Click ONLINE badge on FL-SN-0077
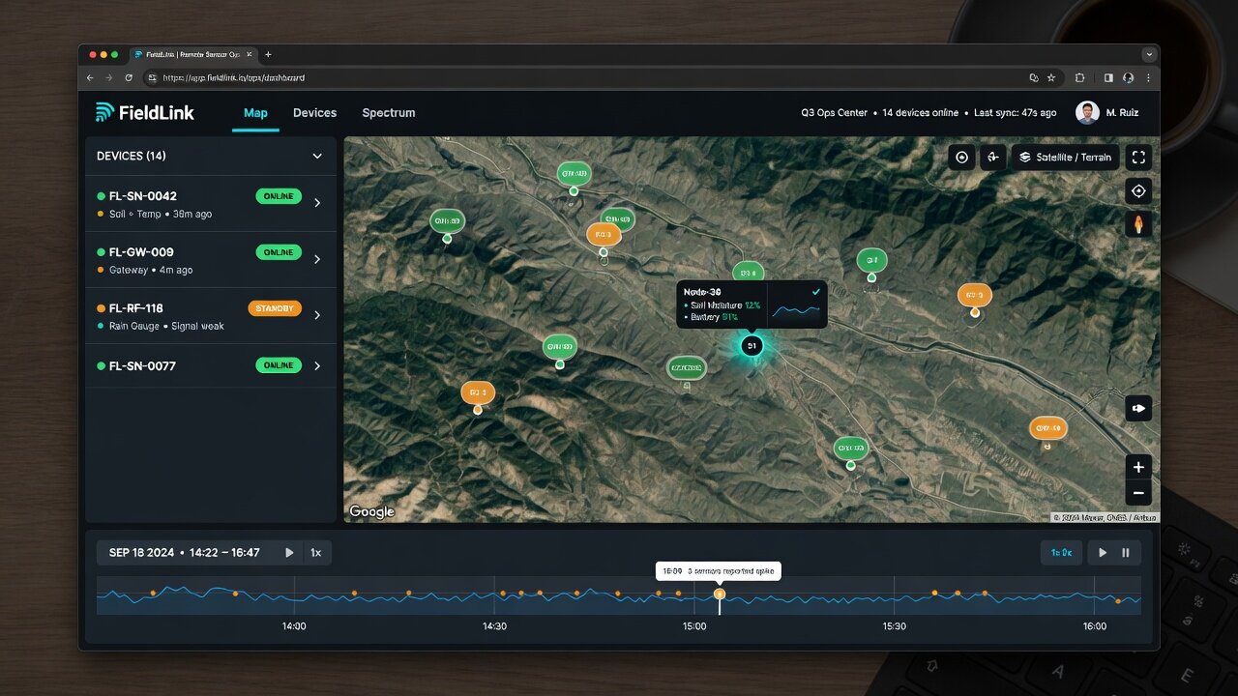 (279, 365)
